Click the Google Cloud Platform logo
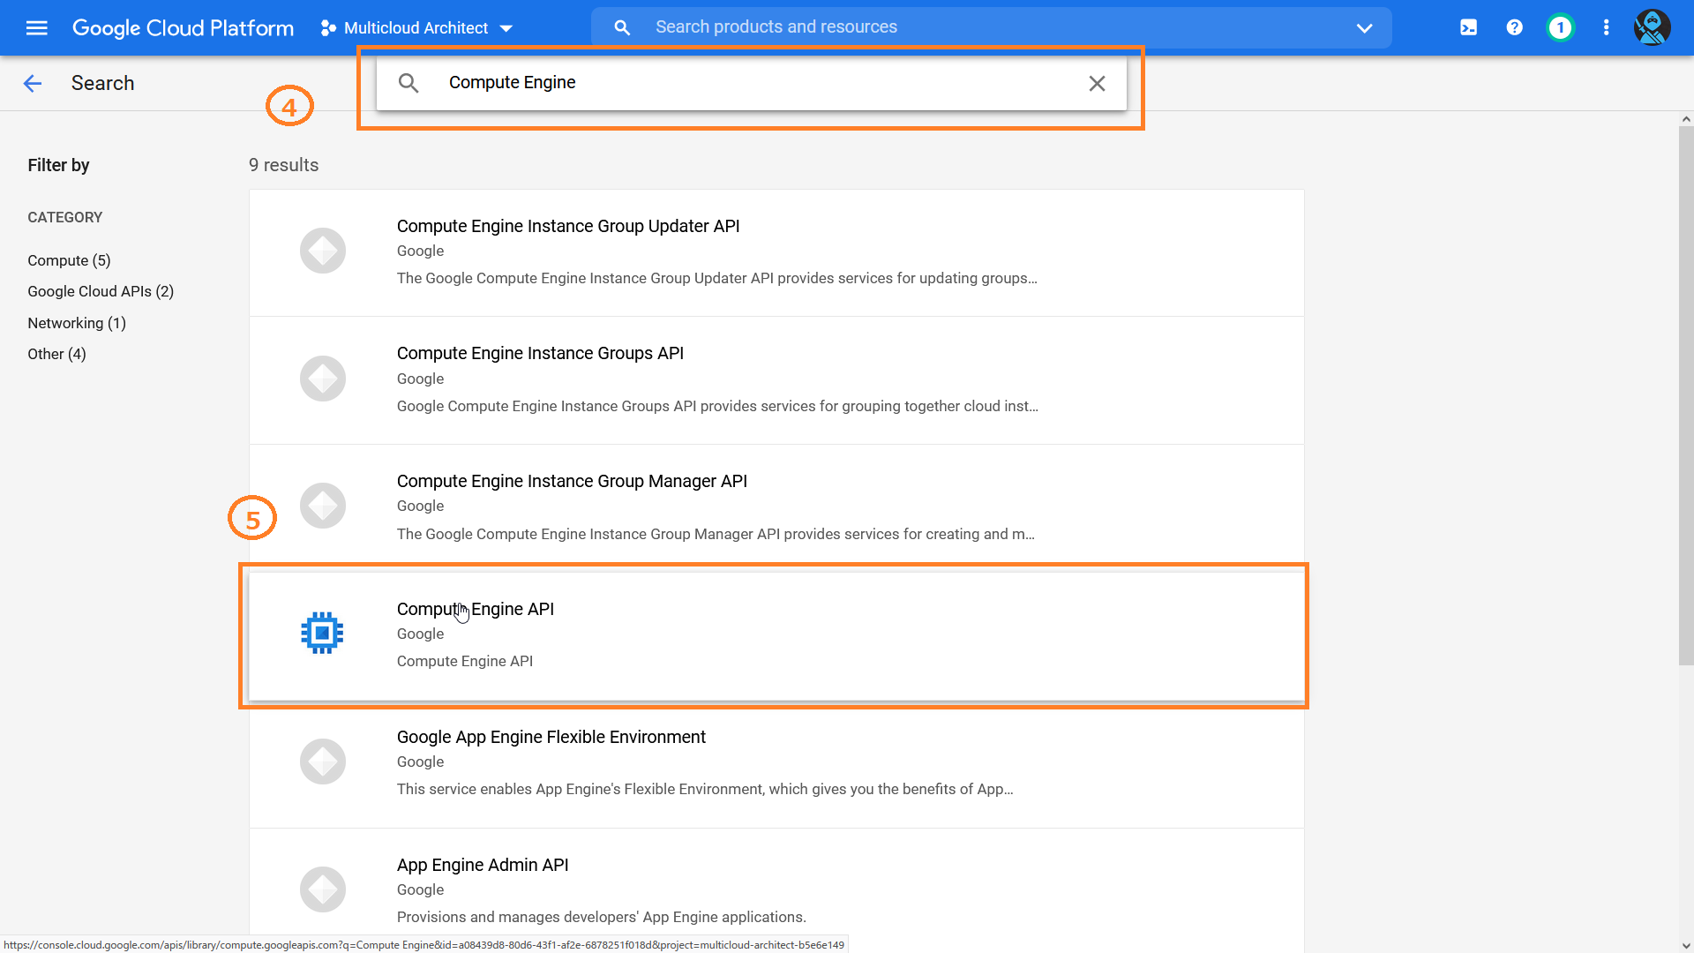The width and height of the screenshot is (1694, 953). [x=183, y=27]
